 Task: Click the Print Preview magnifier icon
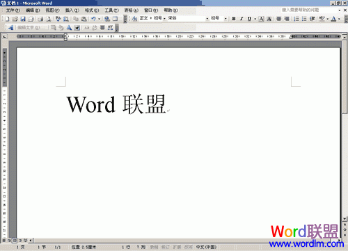click(49, 19)
